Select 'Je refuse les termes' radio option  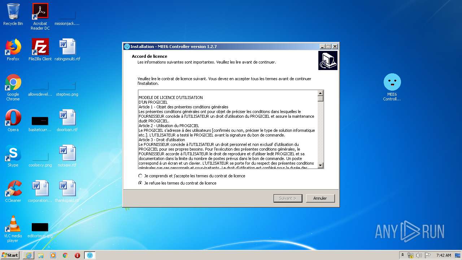[x=177, y=183]
